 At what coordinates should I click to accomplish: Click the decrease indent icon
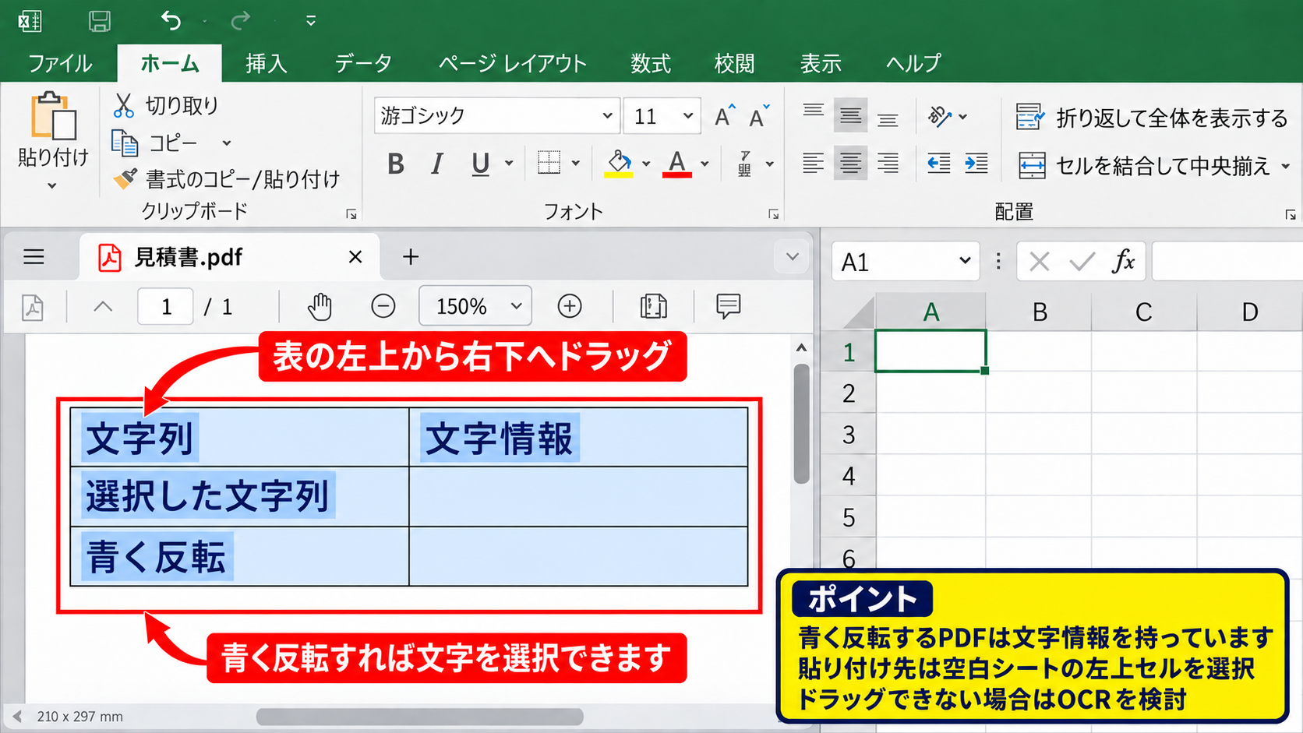pyautogui.click(x=939, y=164)
